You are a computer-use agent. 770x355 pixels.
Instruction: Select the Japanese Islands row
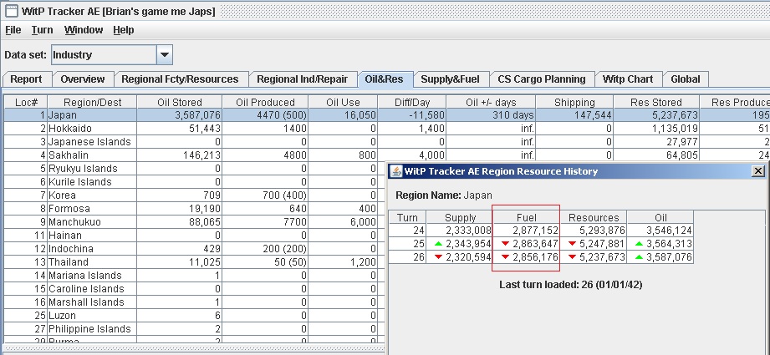tap(387, 142)
